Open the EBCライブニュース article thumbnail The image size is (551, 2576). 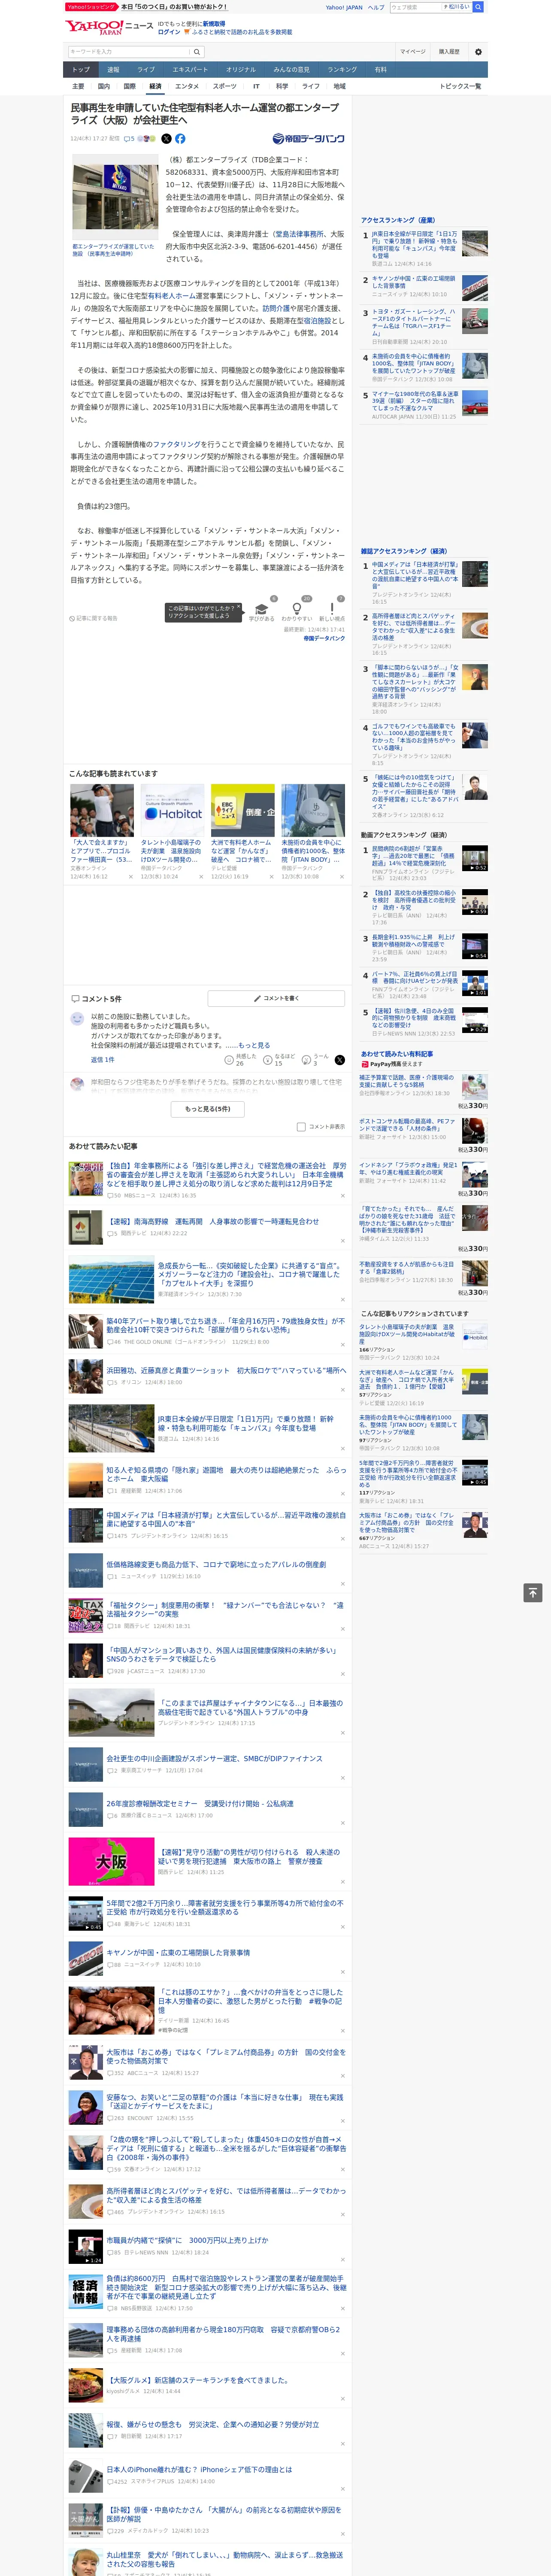(242, 810)
